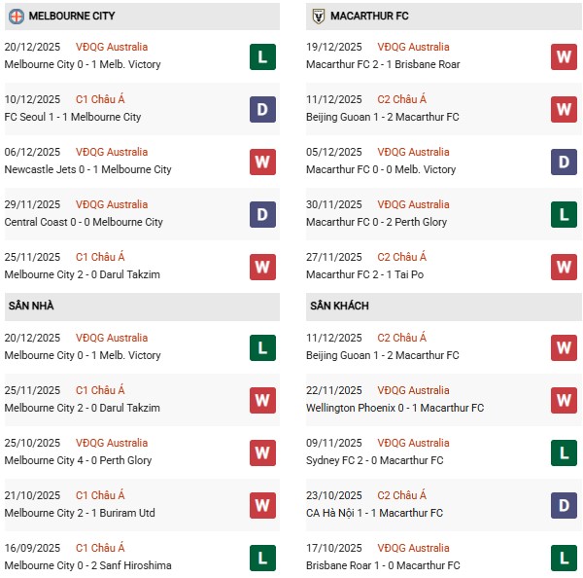
Task: Click the Melbourne City club logo
Action: coord(16,17)
